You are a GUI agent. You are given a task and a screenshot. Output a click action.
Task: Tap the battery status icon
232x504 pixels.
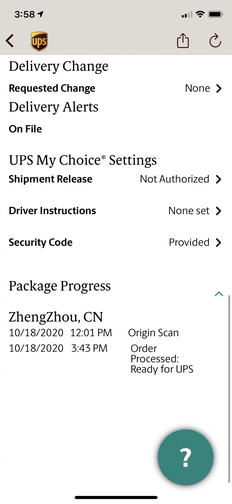215,14
